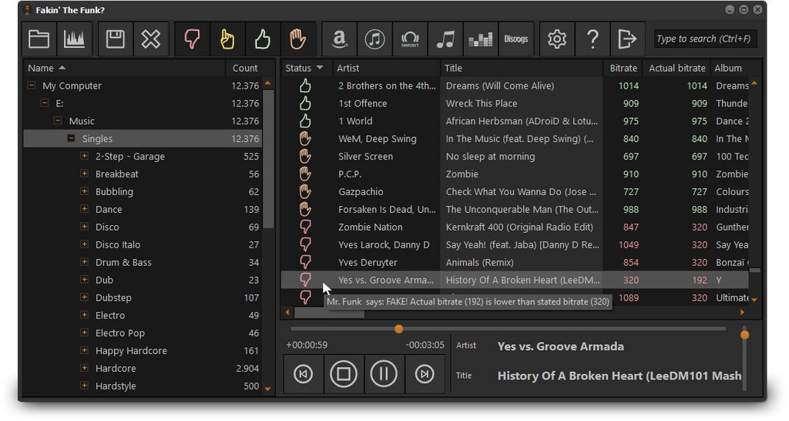The image size is (789, 421).
Task: Skip to next track
Action: pos(425,374)
